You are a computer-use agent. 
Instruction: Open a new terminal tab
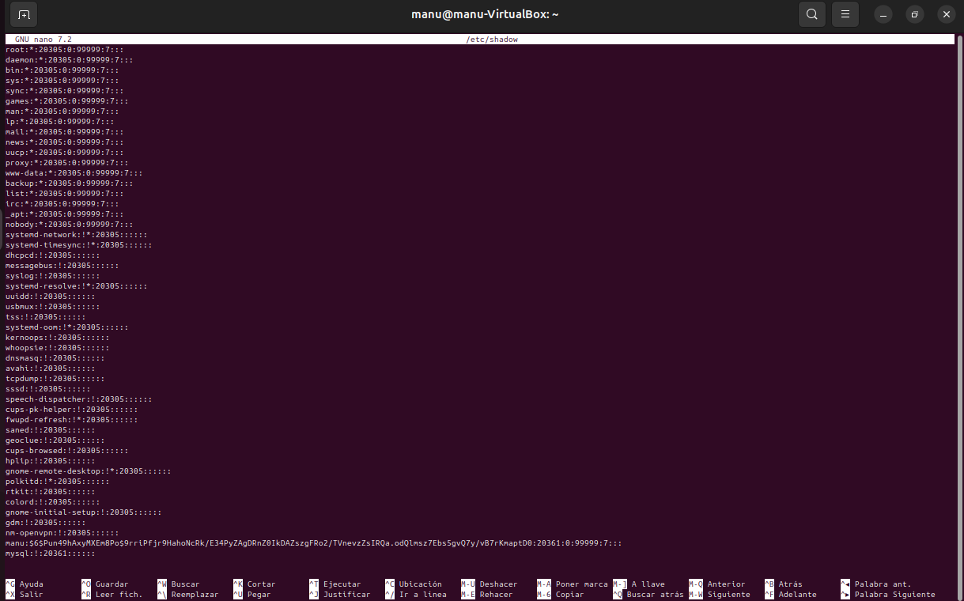(24, 14)
